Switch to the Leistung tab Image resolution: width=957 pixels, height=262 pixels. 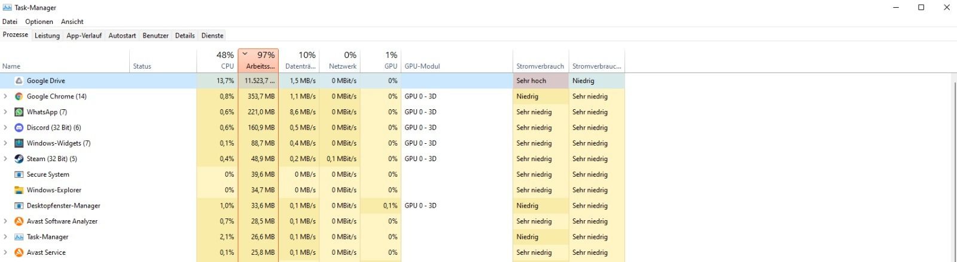point(47,36)
